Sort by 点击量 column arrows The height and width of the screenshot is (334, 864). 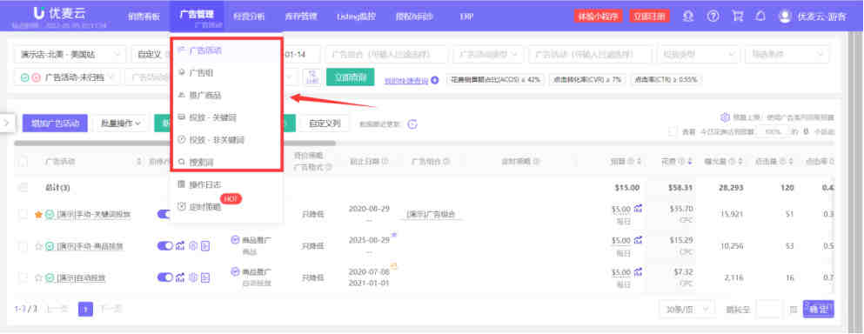[x=792, y=162]
